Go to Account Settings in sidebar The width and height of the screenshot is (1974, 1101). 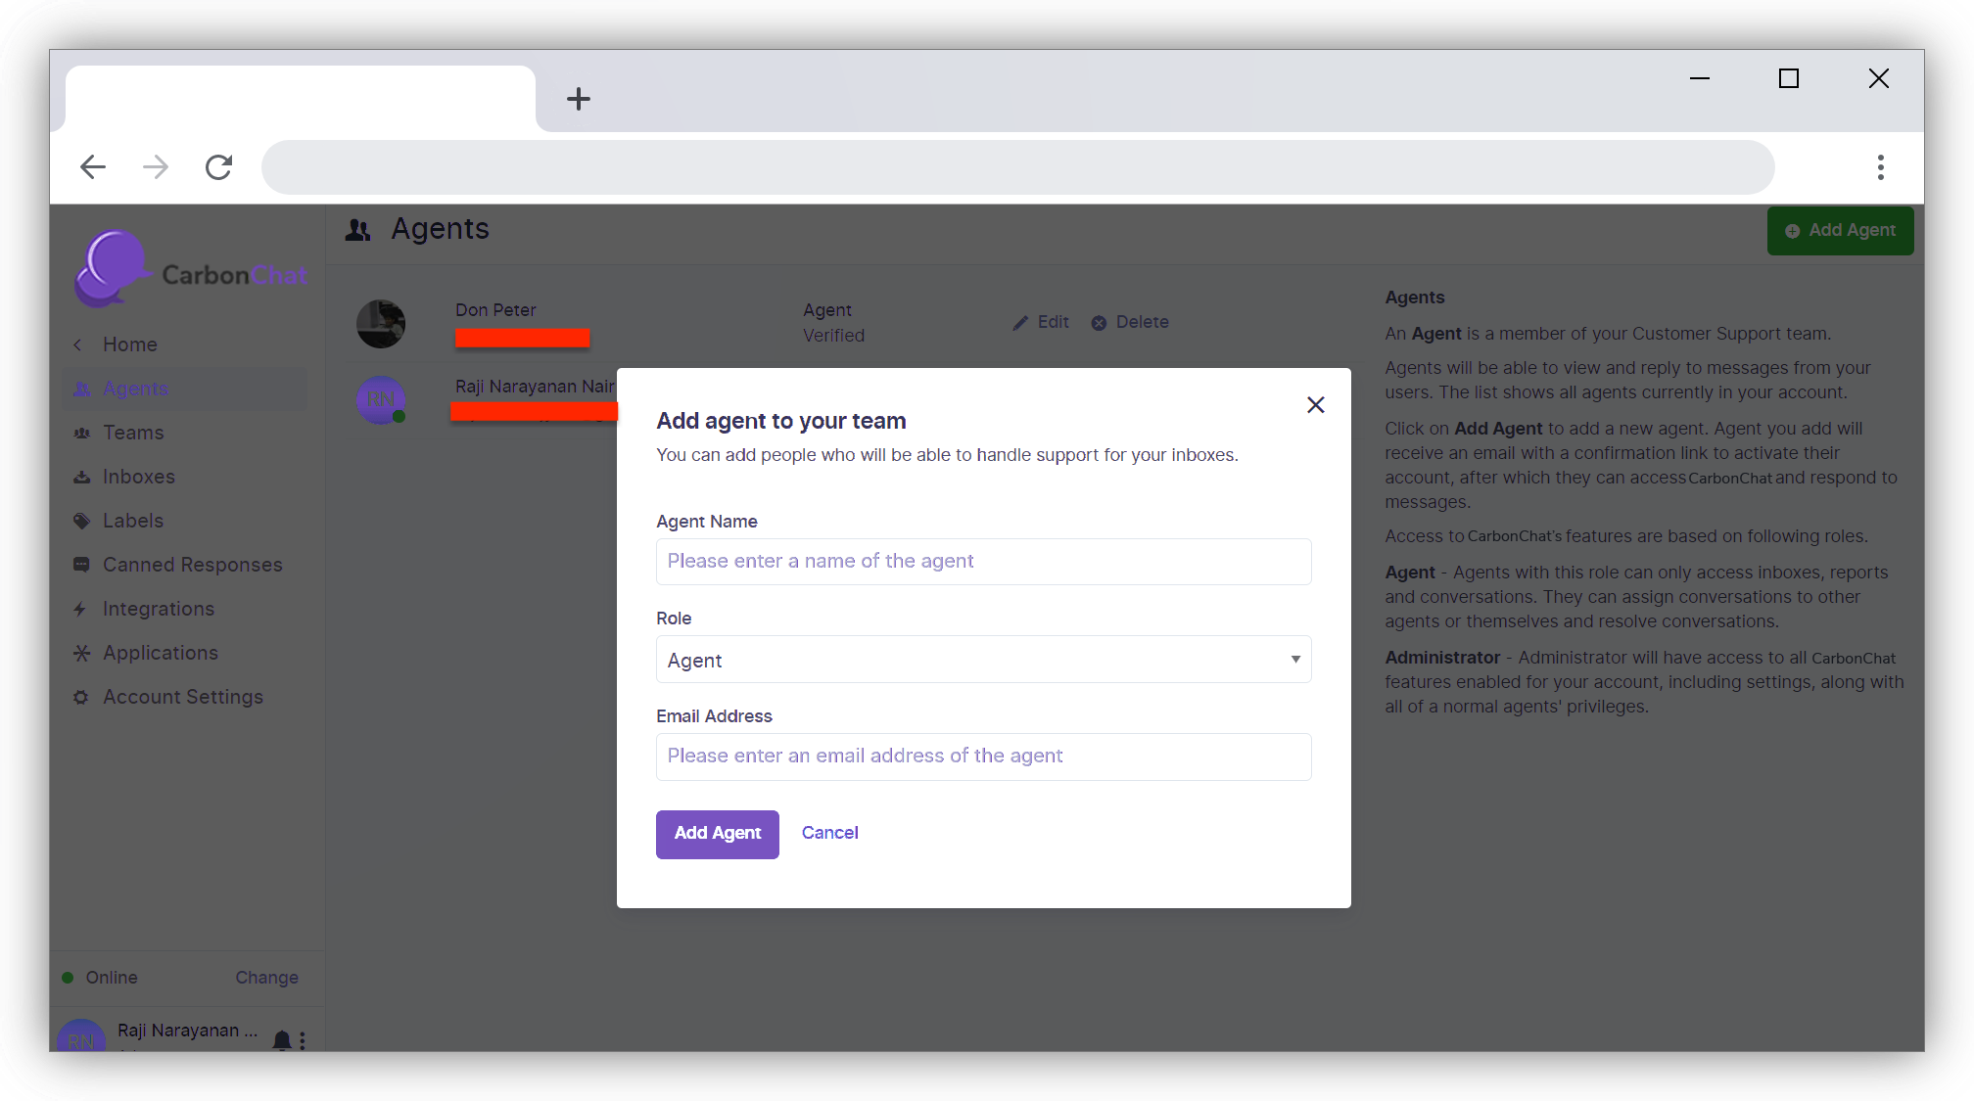pyautogui.click(x=183, y=697)
